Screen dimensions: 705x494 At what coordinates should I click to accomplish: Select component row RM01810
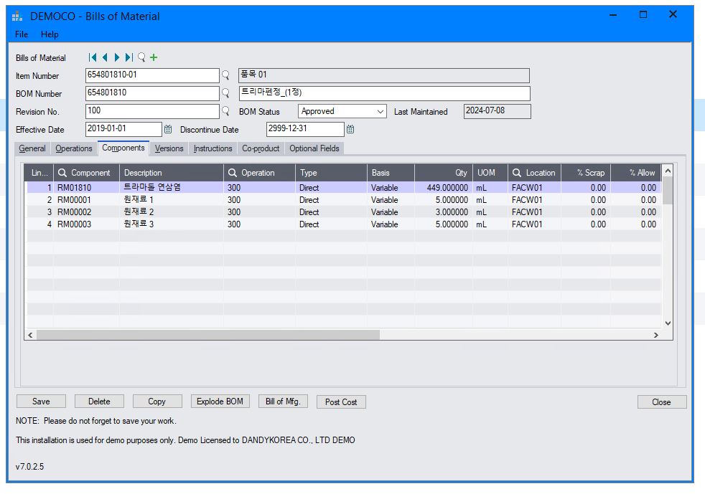tap(344, 188)
